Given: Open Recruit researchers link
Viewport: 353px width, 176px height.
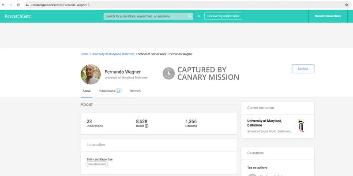Looking at the screenshot, I should 328,16.
